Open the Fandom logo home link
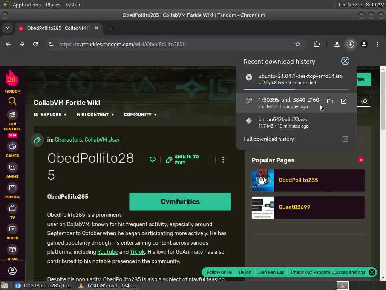 (12, 82)
